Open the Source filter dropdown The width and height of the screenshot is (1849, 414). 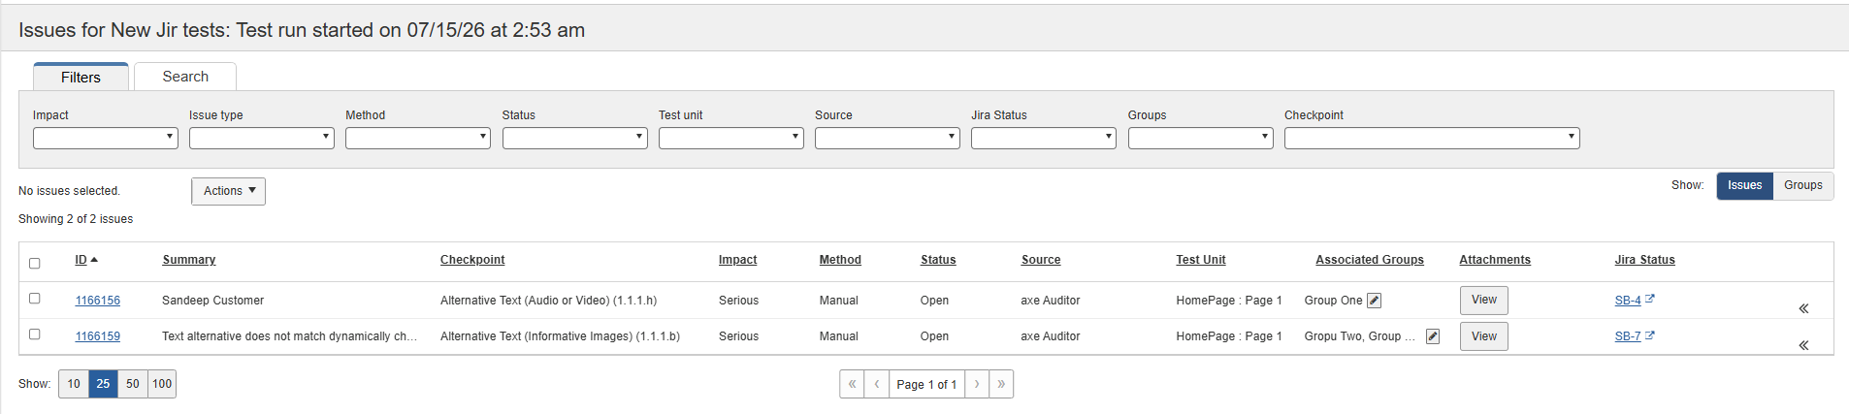(888, 138)
